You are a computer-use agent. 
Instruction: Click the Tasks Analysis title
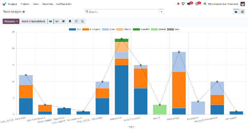tap(12, 12)
